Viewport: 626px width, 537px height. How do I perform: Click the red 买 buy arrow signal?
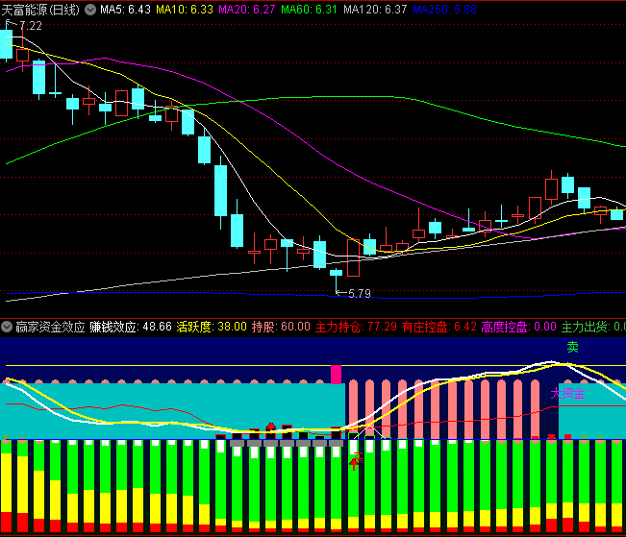[356, 461]
